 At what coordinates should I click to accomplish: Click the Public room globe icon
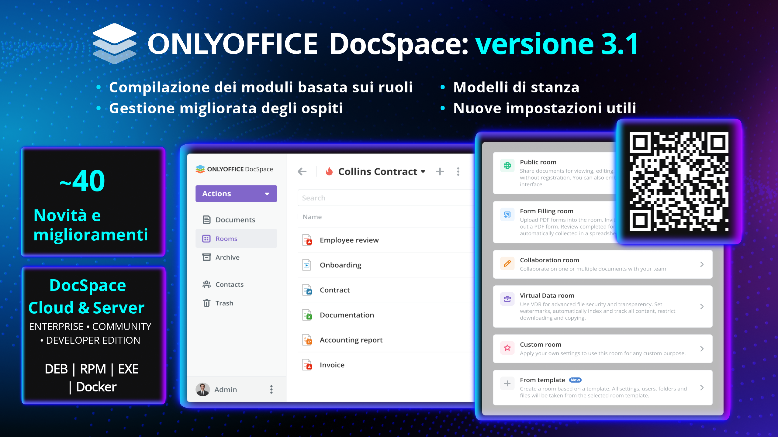[x=507, y=165]
